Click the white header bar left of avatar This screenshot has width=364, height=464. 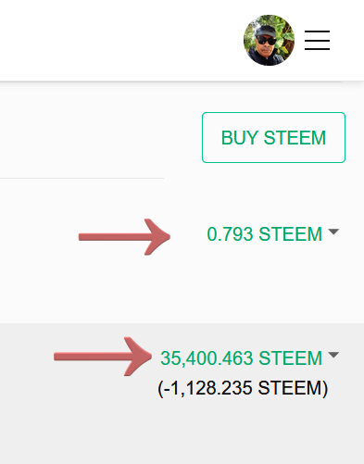pyautogui.click(x=120, y=40)
